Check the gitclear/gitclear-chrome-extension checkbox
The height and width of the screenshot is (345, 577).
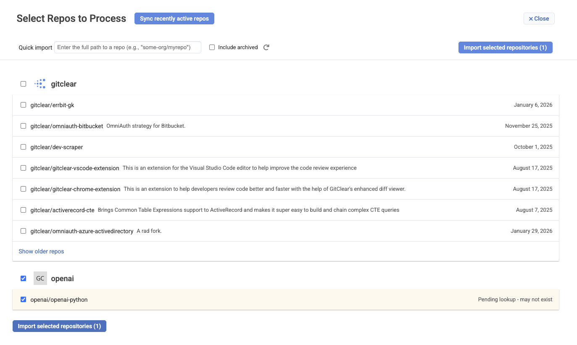pyautogui.click(x=24, y=189)
